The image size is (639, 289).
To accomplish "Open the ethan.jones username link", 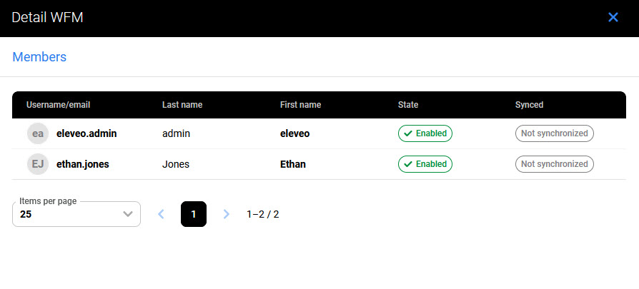I will coord(83,164).
